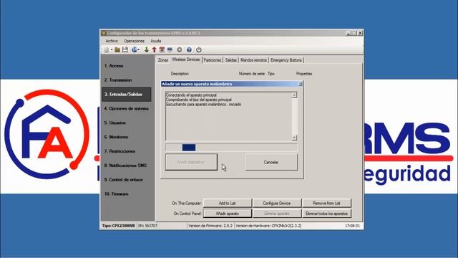Screen dimensions: 458x258
Task: Click the Añadir aparato button
Action: pos(228,214)
